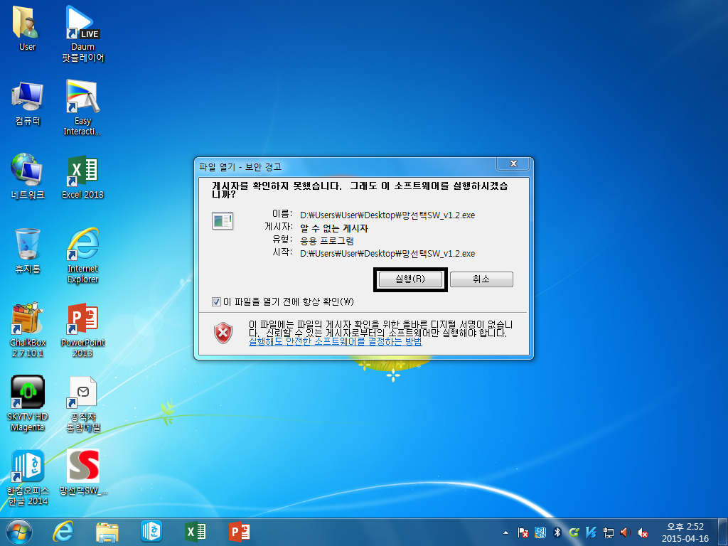The image size is (728, 546).
Task: Click the 실행(R) button in security dialog
Action: coord(410,279)
